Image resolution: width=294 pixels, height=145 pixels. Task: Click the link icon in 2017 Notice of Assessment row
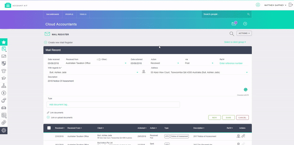pyautogui.click(x=243, y=136)
